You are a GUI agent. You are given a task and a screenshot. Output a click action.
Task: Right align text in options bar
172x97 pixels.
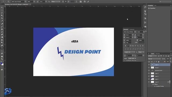coord(69,2)
